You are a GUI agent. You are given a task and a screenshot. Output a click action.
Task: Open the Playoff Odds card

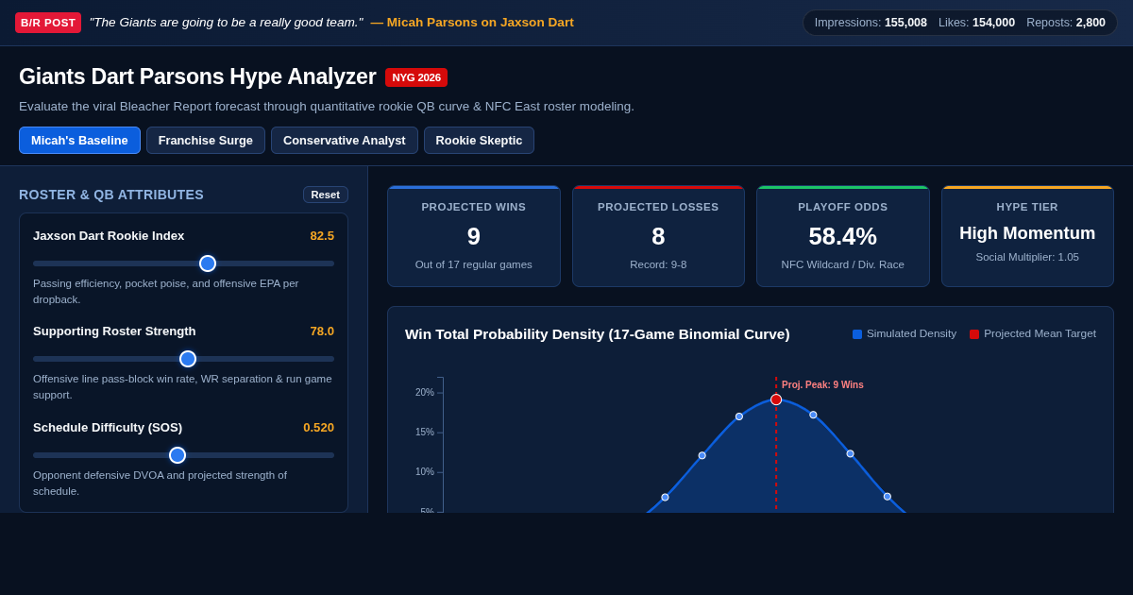(x=843, y=236)
